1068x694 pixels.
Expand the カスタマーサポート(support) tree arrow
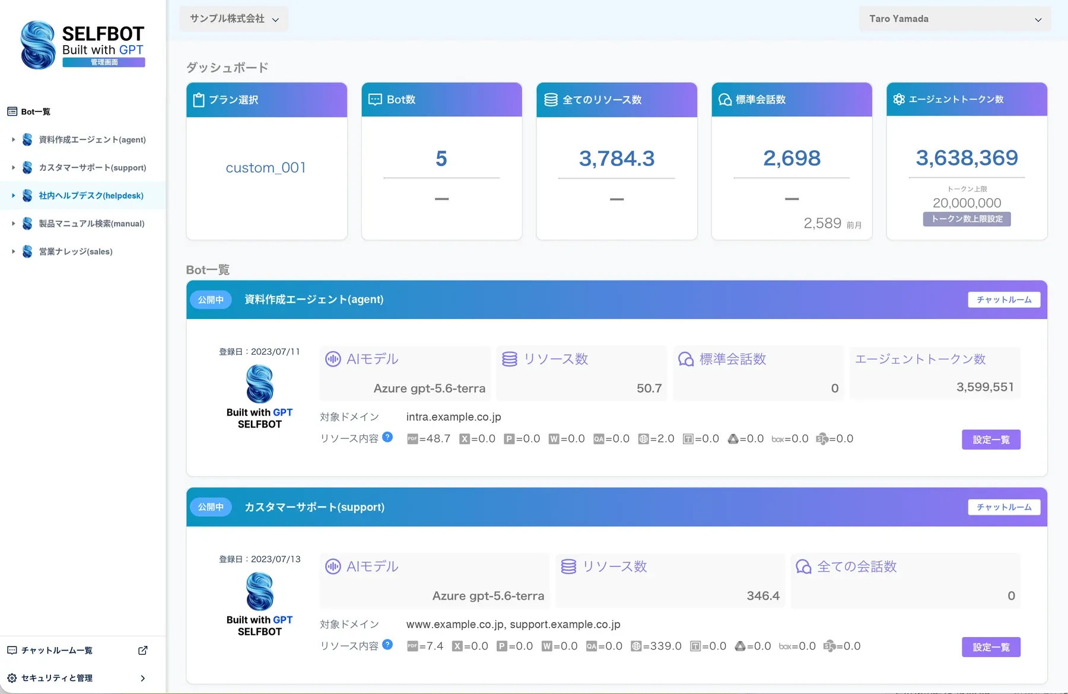(13, 167)
